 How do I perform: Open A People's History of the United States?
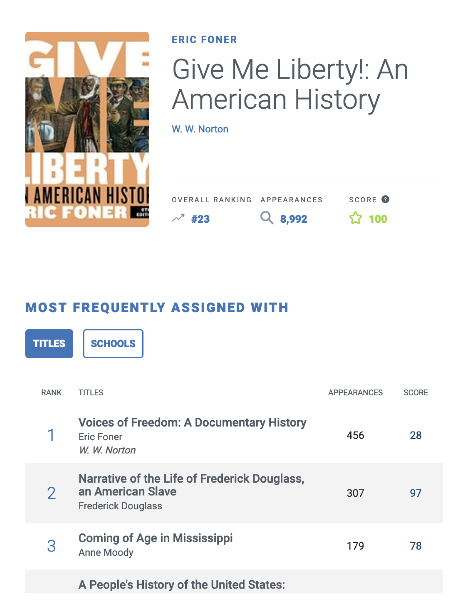pos(182,585)
